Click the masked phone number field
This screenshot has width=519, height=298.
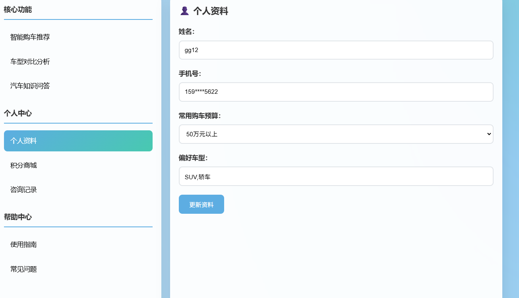click(x=336, y=92)
